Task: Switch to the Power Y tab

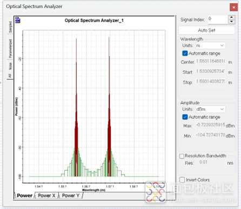Action: (71, 195)
